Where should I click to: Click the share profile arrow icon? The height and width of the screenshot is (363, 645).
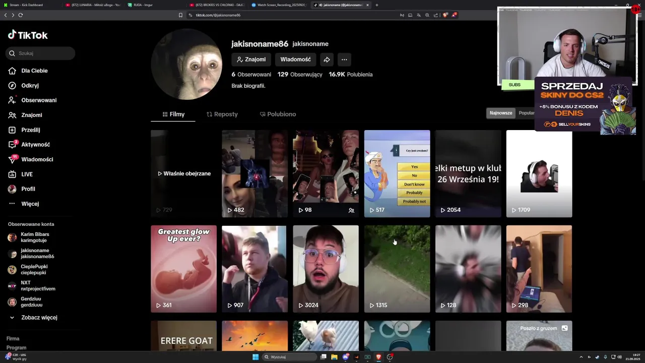[x=327, y=59]
